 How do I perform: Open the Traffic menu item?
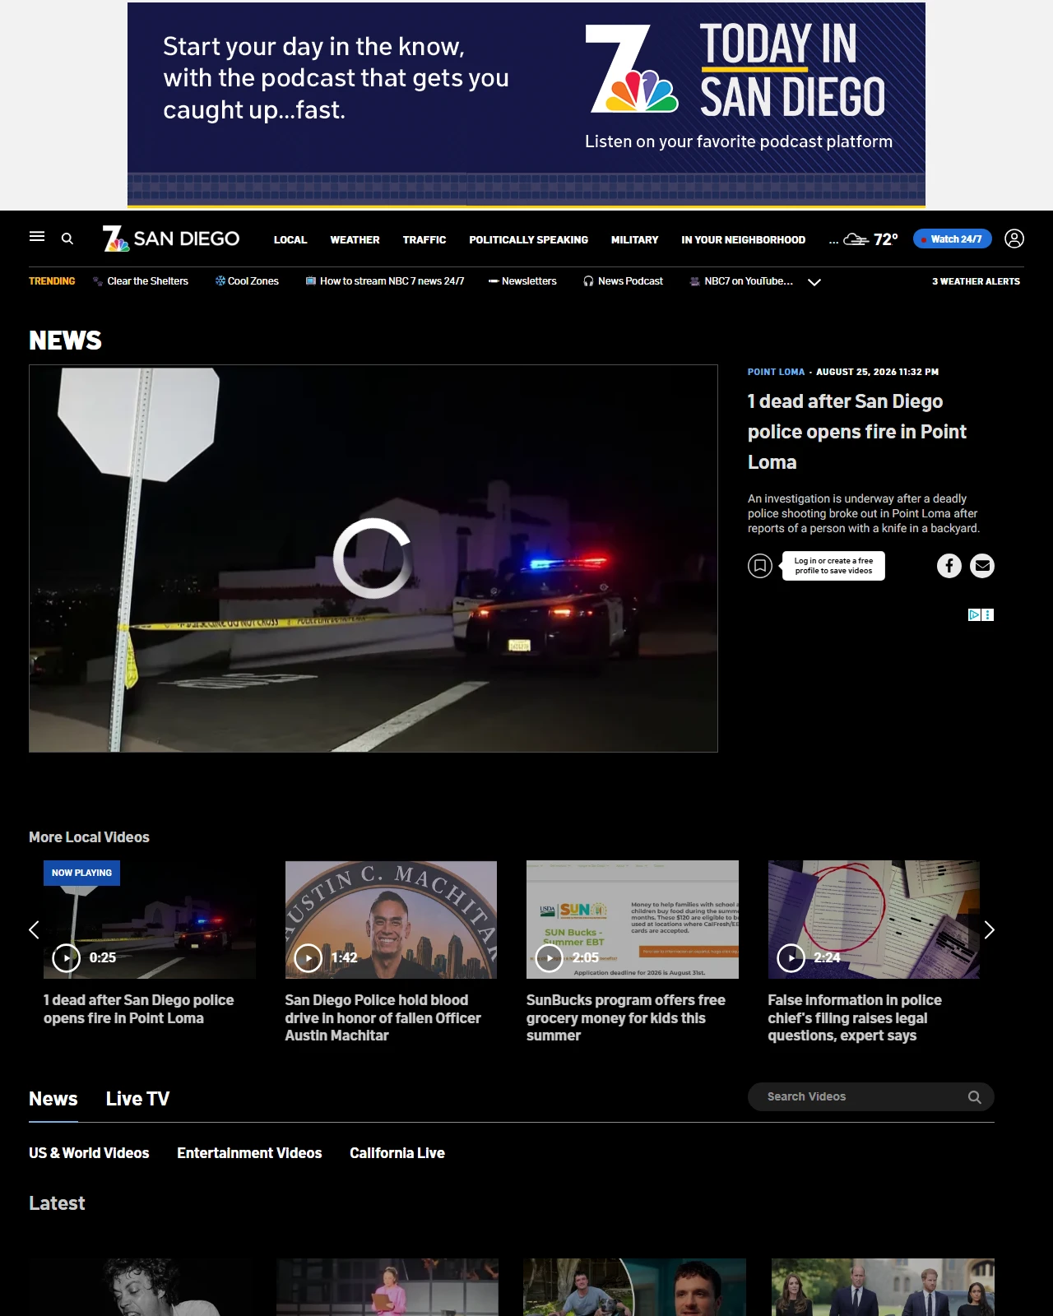pos(424,239)
